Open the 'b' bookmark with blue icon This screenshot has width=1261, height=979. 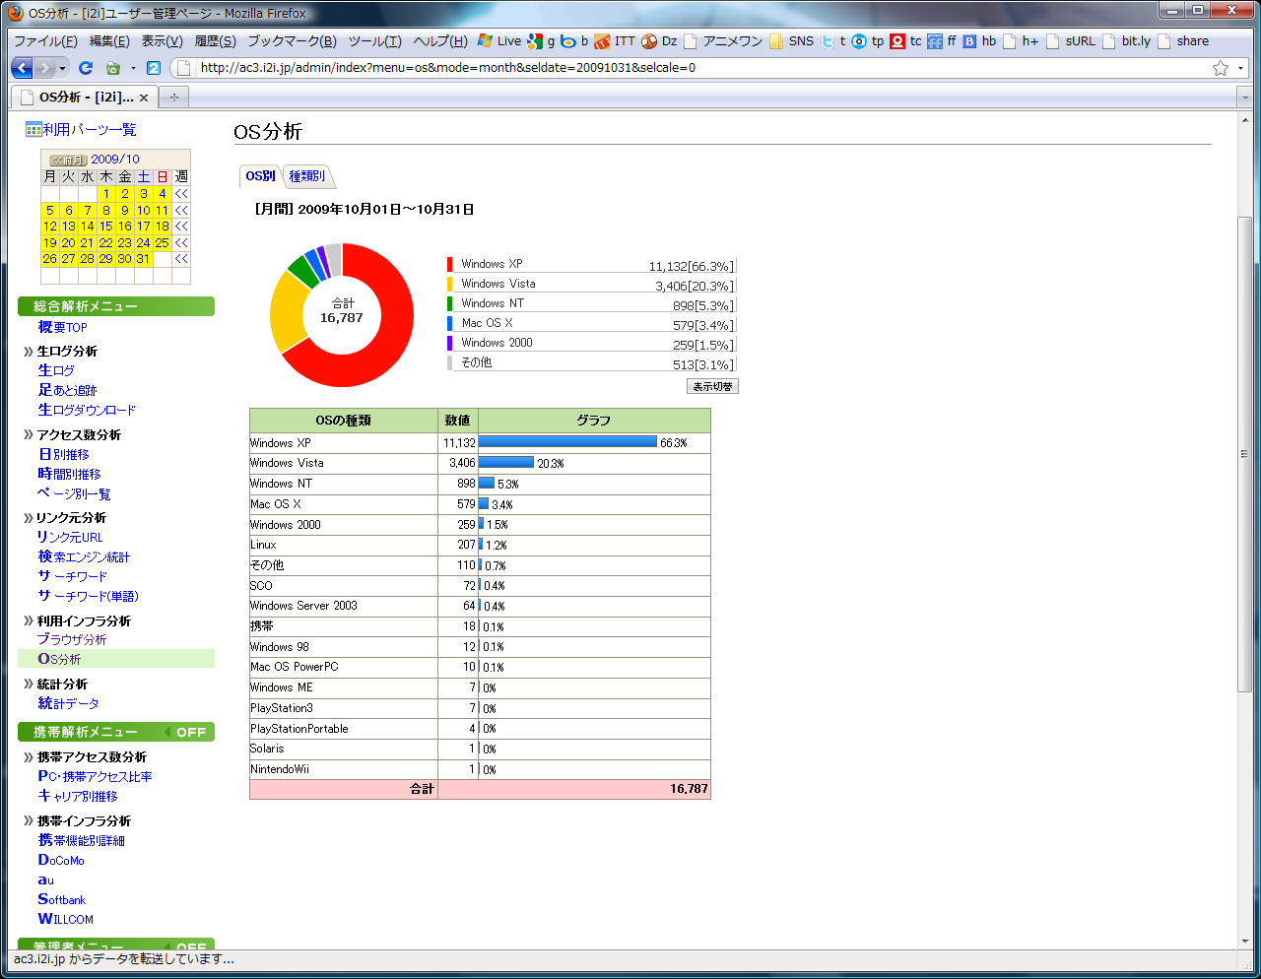(x=574, y=41)
